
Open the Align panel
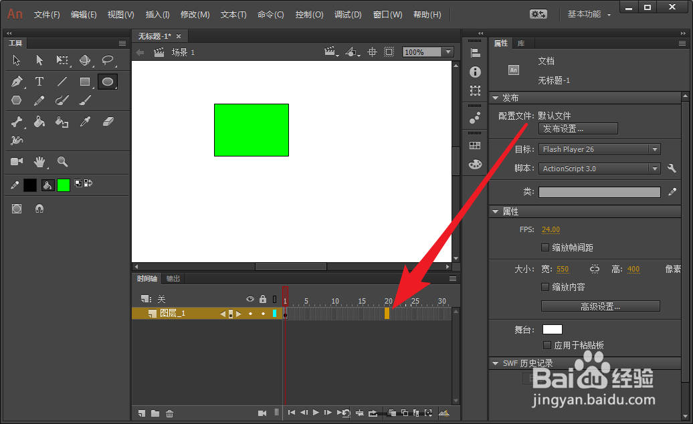(x=475, y=54)
